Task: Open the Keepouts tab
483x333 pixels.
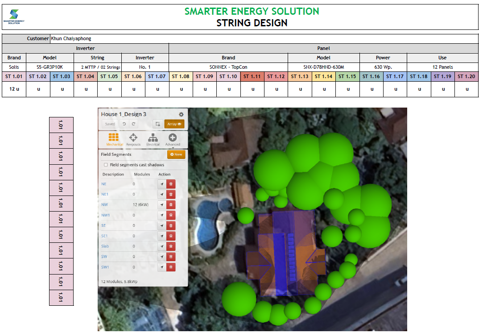Action: click(133, 140)
